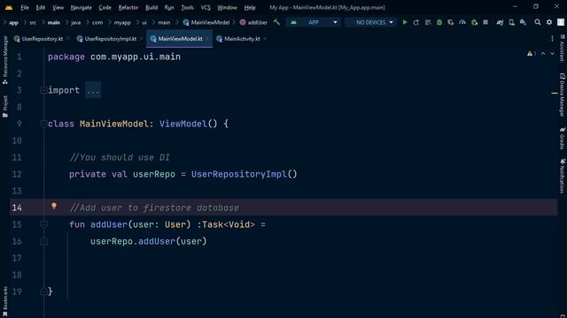The image size is (567, 318).
Task: Click UserRepositoryImpl in line 12 code
Action: tap(239, 174)
